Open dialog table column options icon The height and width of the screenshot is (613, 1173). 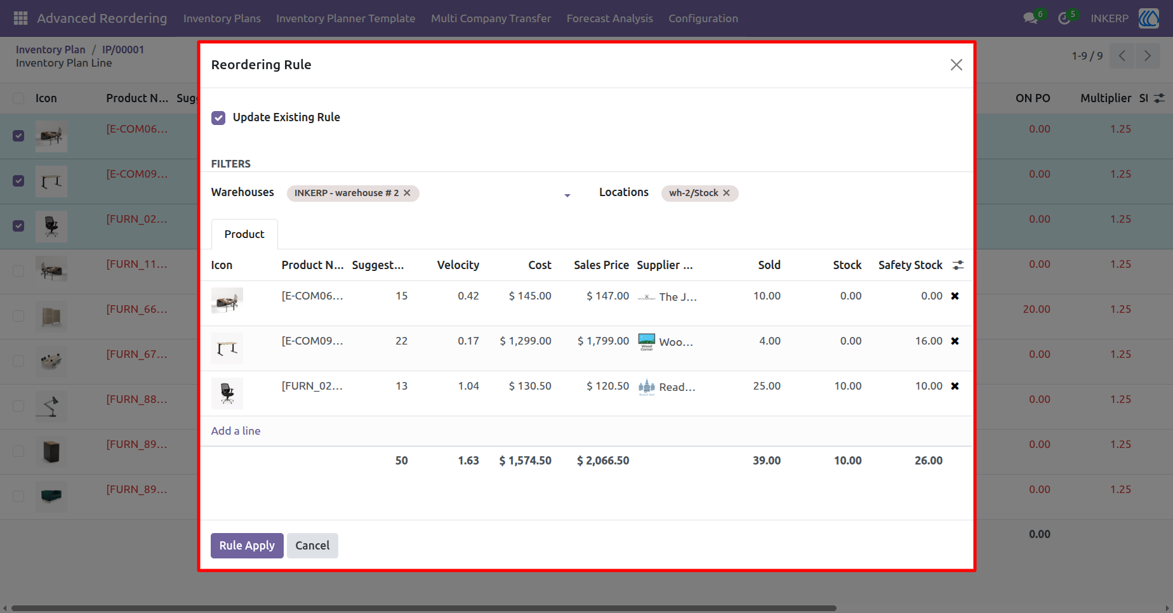point(958,265)
